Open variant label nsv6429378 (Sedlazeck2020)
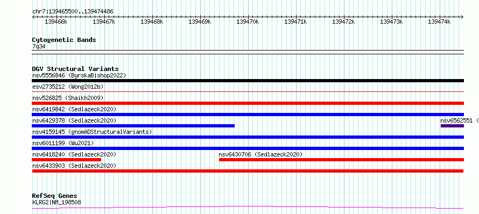Screen dimensions: 479x214 tap(74, 120)
